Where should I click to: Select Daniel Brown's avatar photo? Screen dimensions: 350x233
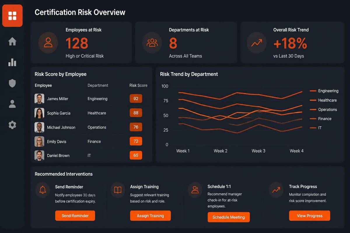(x=39, y=156)
